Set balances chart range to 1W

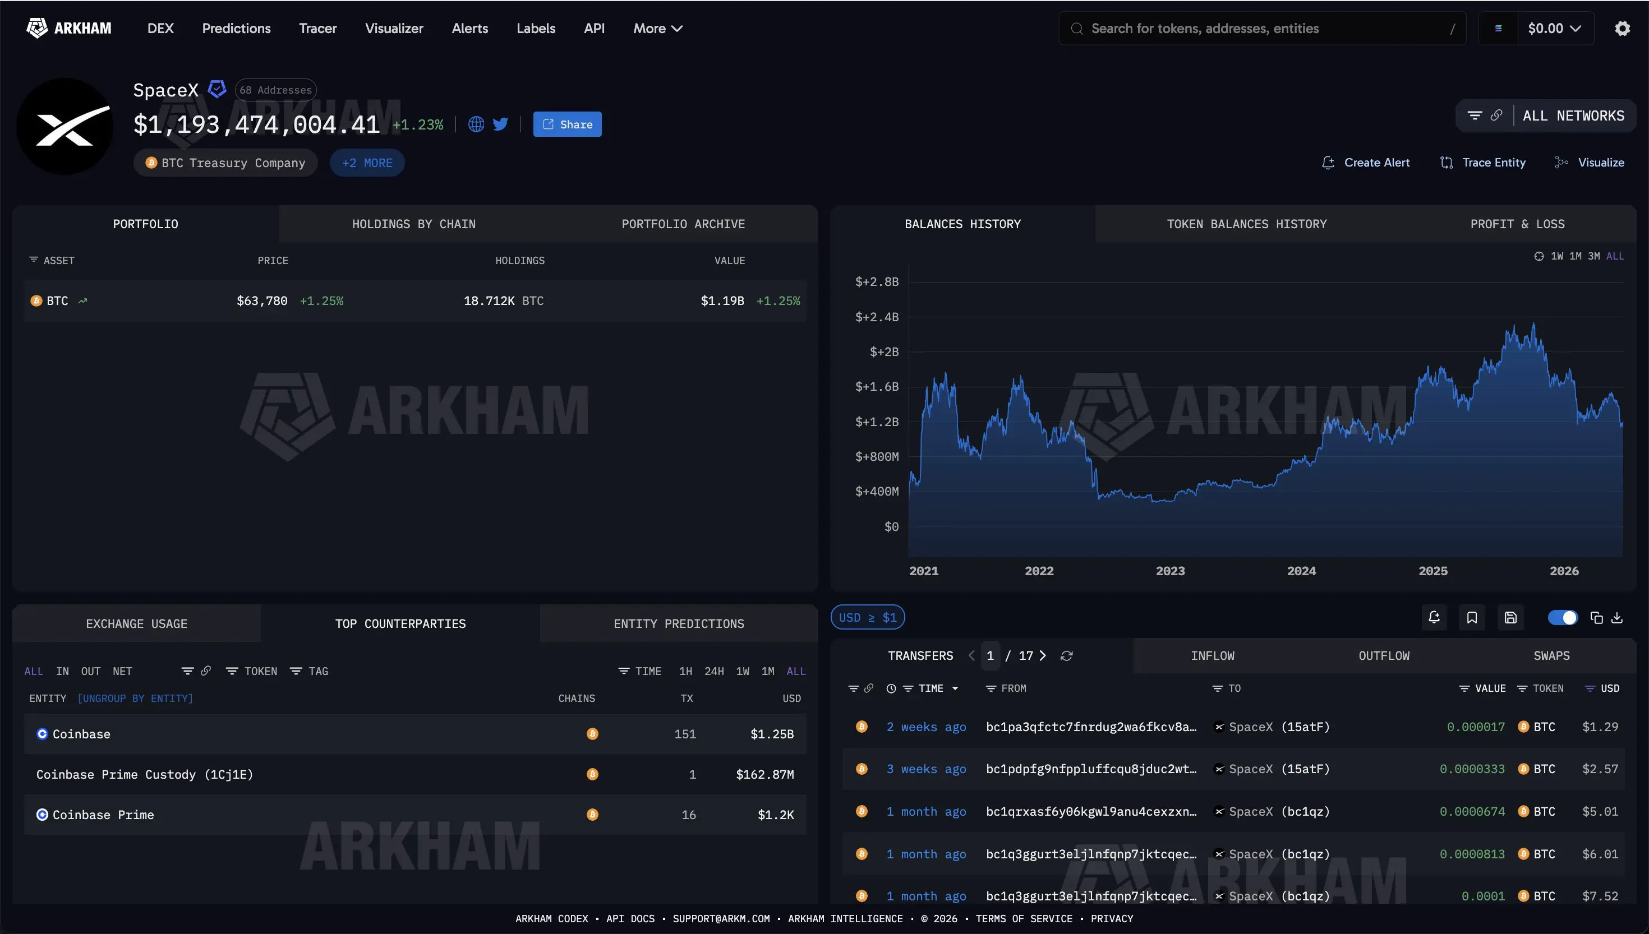coord(1556,256)
